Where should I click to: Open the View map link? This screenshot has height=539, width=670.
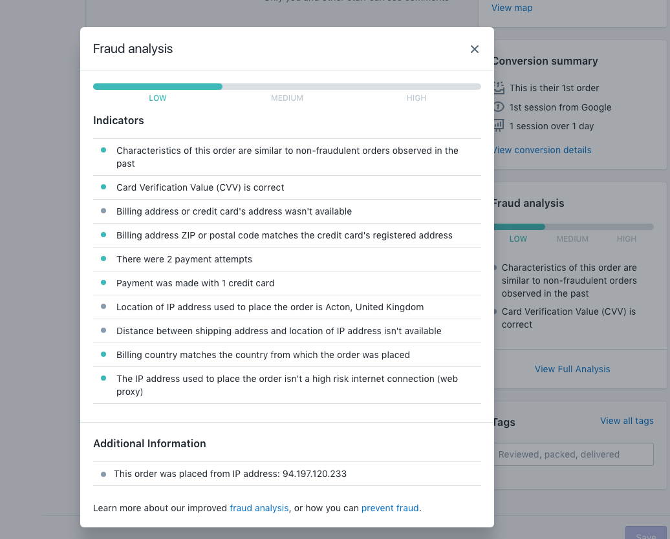click(512, 7)
